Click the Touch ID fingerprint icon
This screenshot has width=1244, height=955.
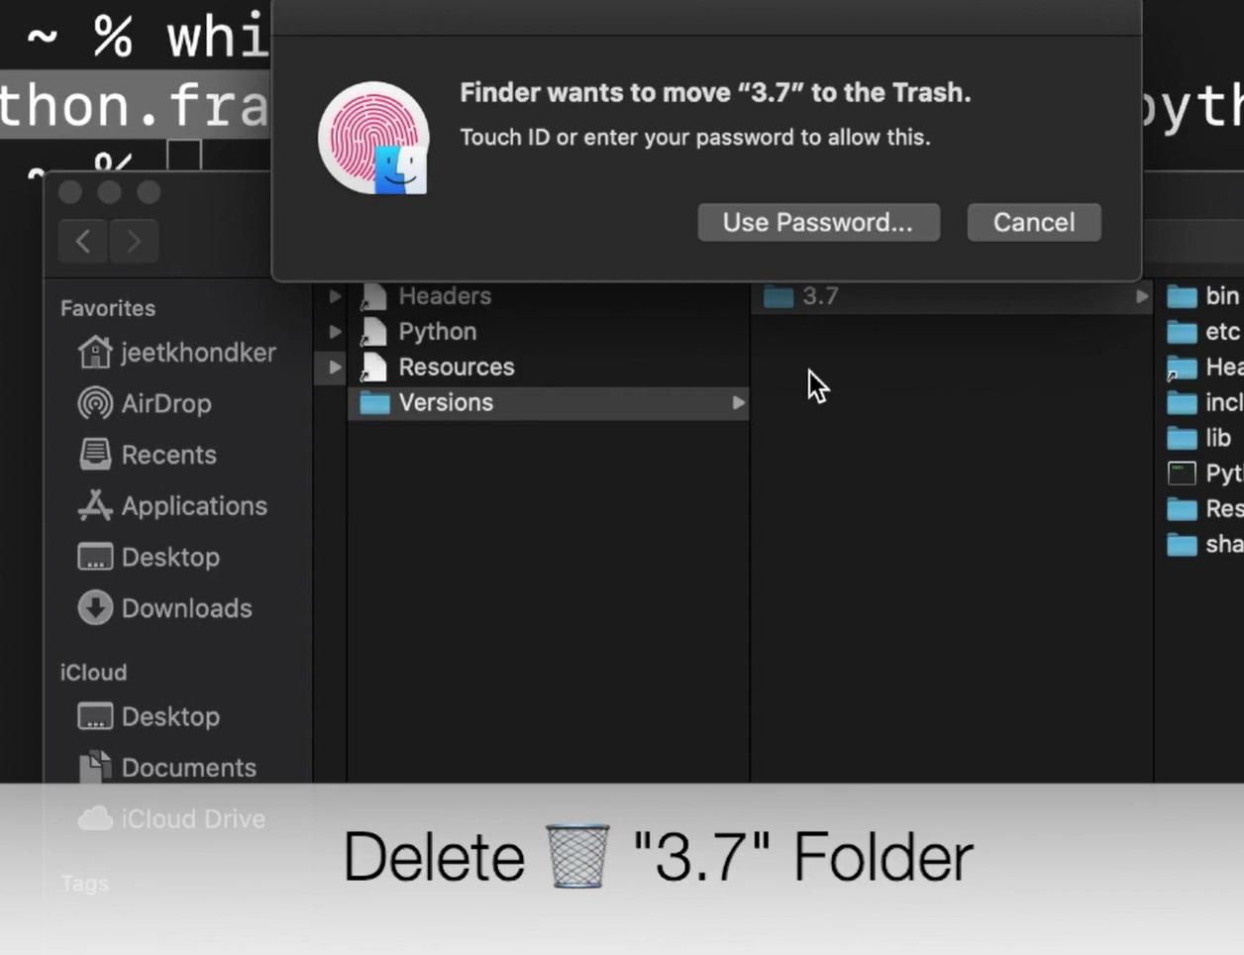click(373, 139)
